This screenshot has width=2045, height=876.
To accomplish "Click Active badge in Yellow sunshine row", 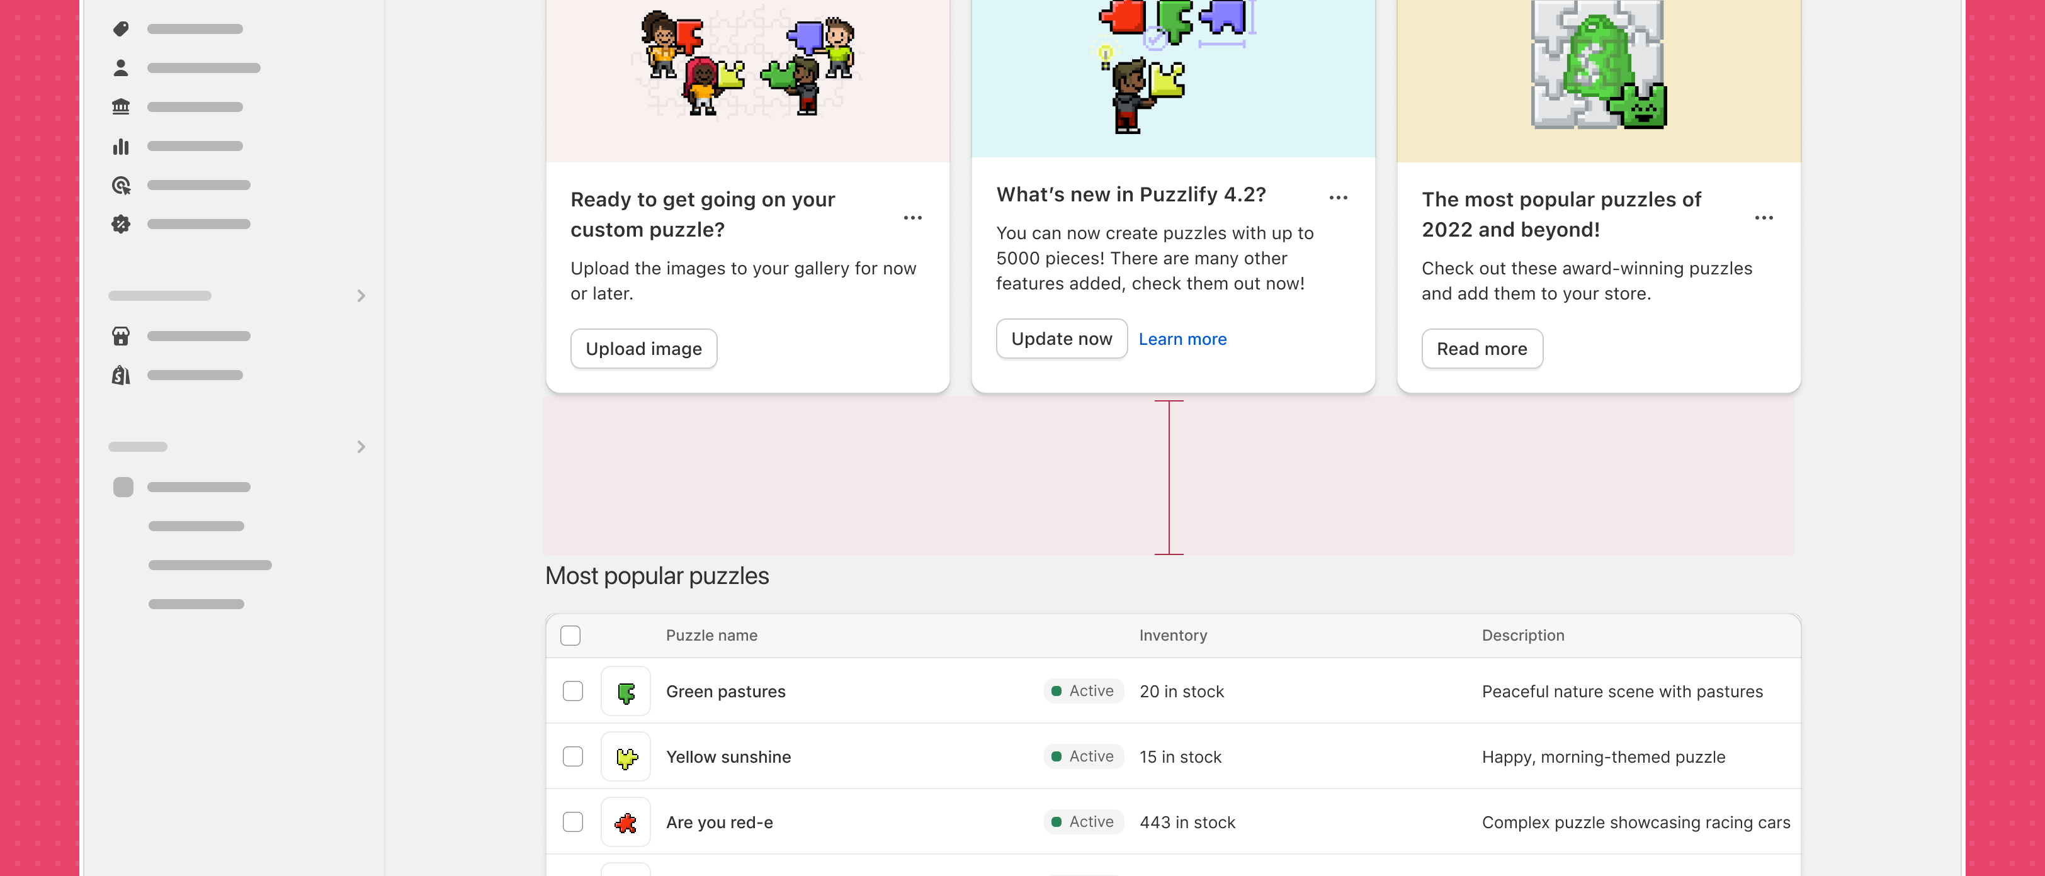I will click(1084, 756).
